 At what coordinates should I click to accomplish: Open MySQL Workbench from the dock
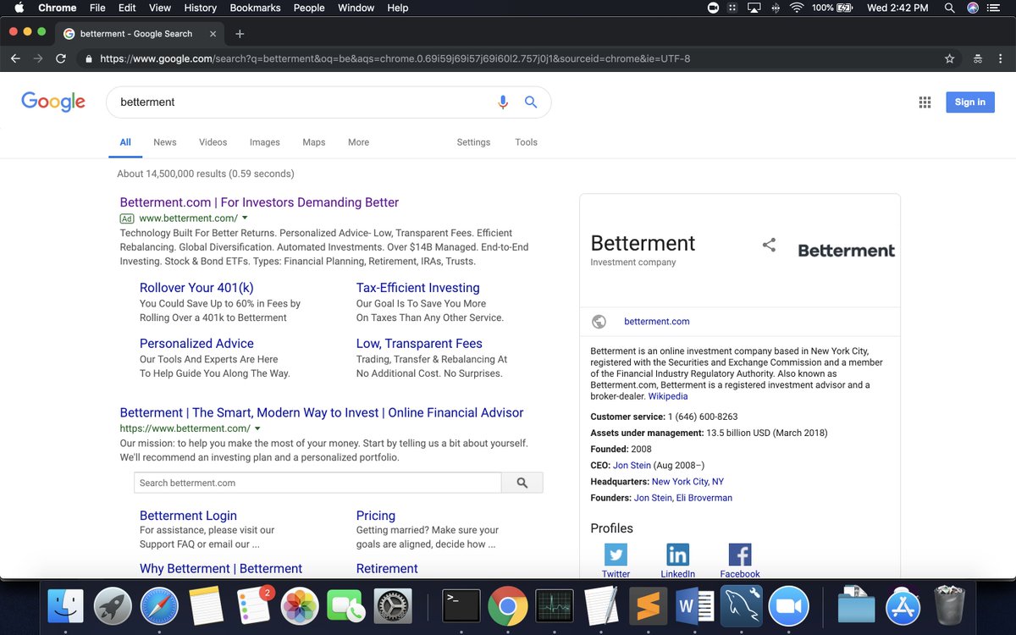coord(740,606)
